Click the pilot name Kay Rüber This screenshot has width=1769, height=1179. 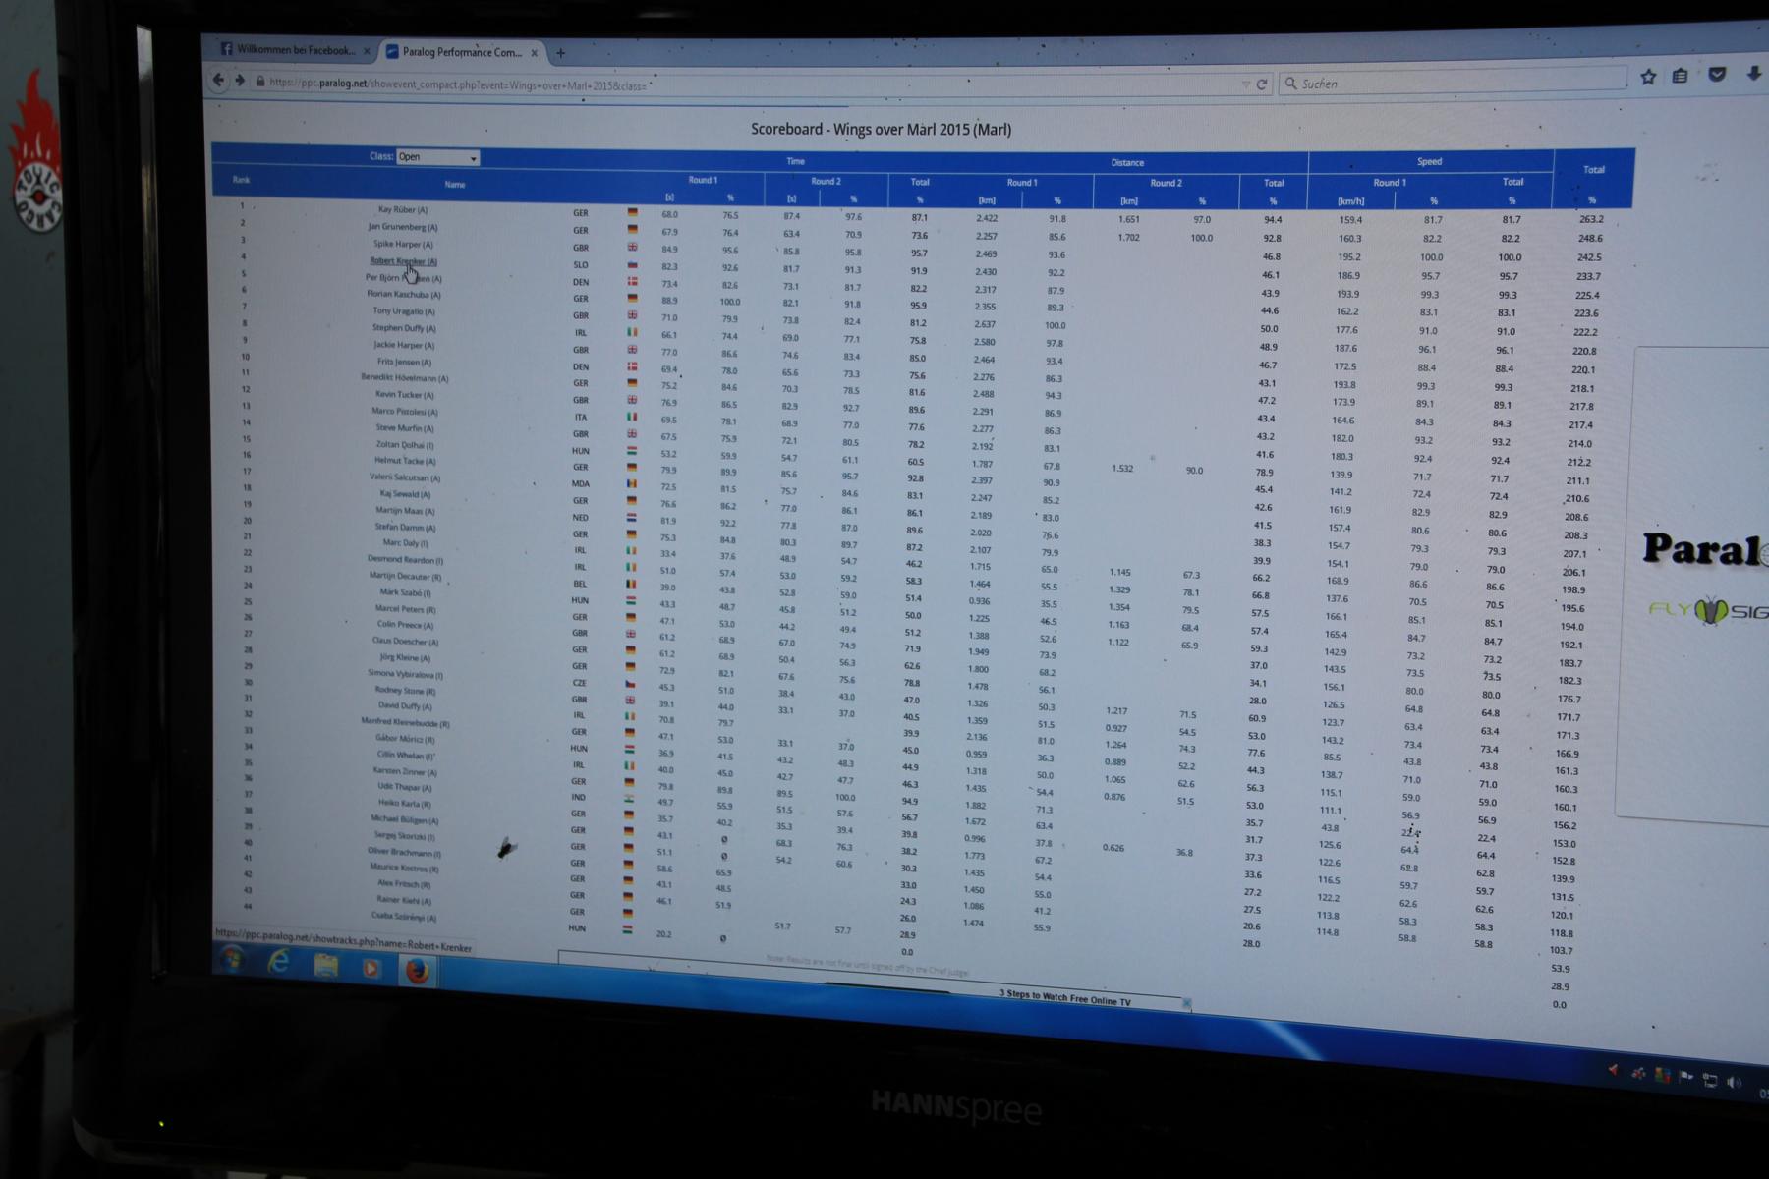click(403, 209)
